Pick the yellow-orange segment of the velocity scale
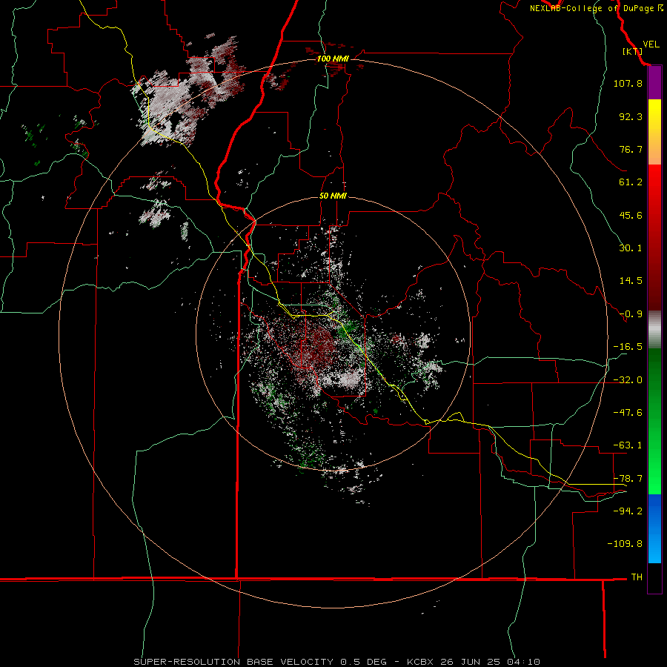This screenshot has height=667, width=667. pyautogui.click(x=654, y=132)
